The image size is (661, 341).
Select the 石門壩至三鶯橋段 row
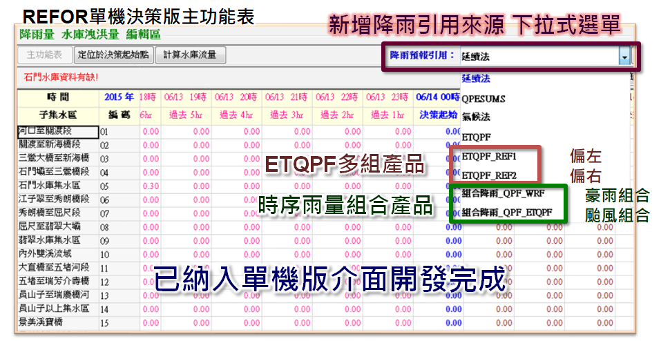point(58,173)
